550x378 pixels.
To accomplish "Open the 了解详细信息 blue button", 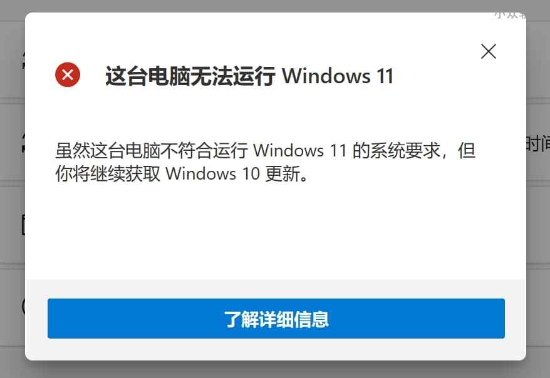I will (276, 319).
